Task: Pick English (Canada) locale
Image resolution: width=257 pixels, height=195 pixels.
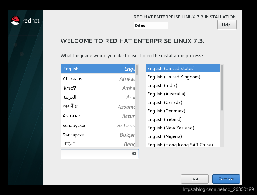Action: [x=183, y=102]
